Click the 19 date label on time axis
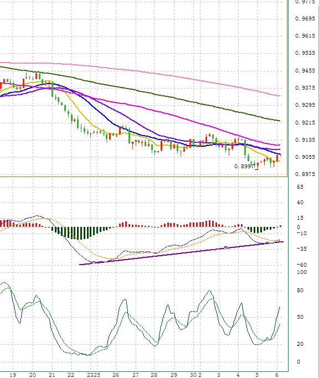The width and height of the screenshot is (319, 378). (13, 375)
